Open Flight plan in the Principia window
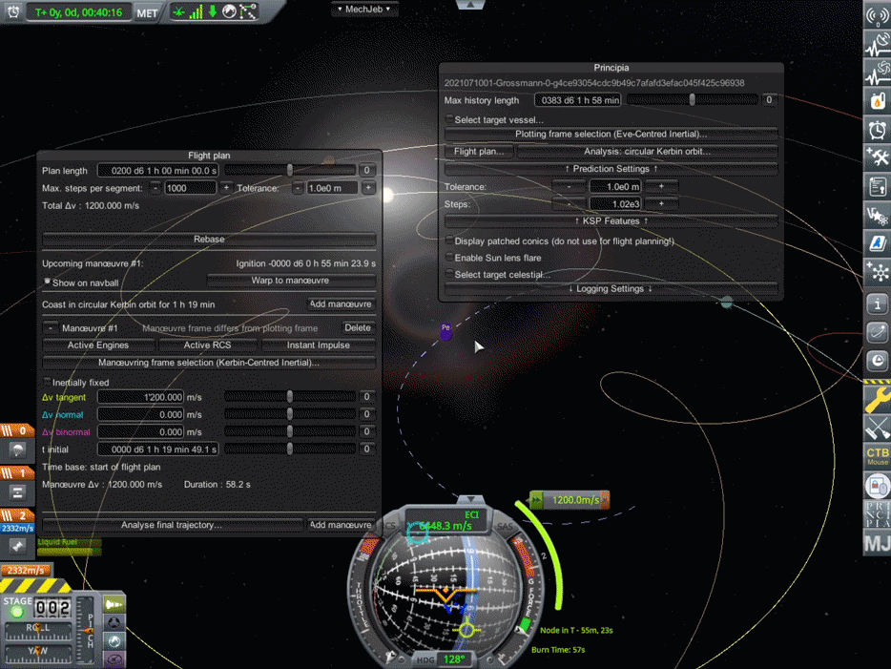891x669 pixels. click(x=480, y=151)
